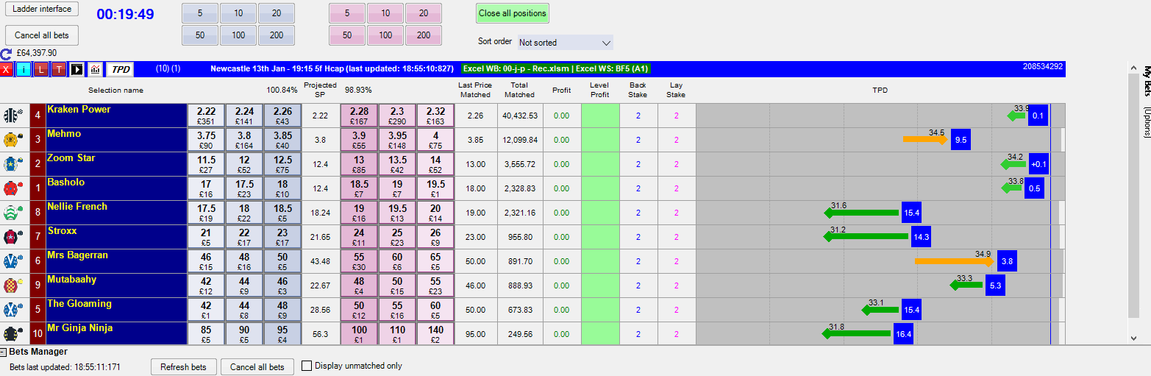Click the red X market close icon
The width and height of the screenshot is (1151, 376).
point(7,70)
